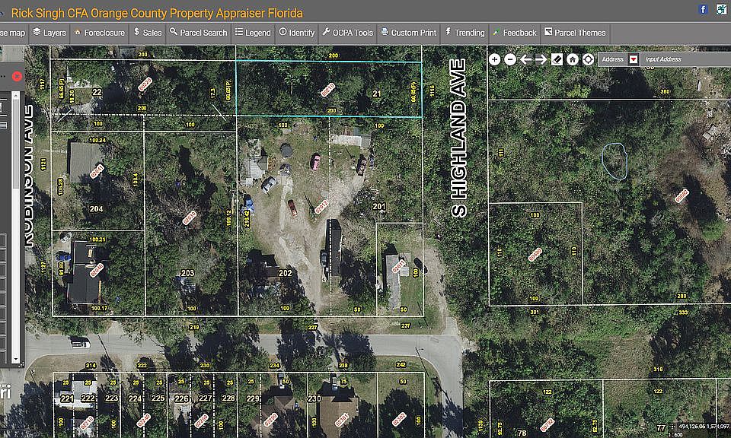731x438 pixels.
Task: Click the Input Address field
Action: click(x=685, y=59)
